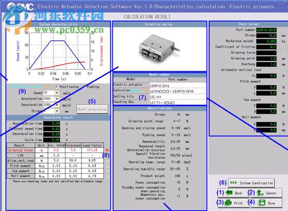Click the Allow.vert.load tolerance 58.0
Screen dimensions: 288x211
73,160
